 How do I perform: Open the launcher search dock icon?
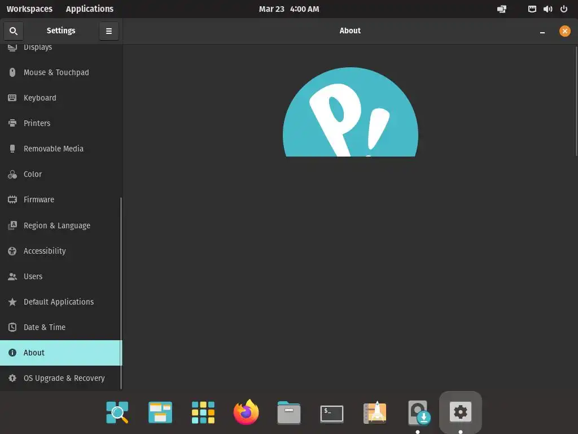(117, 412)
